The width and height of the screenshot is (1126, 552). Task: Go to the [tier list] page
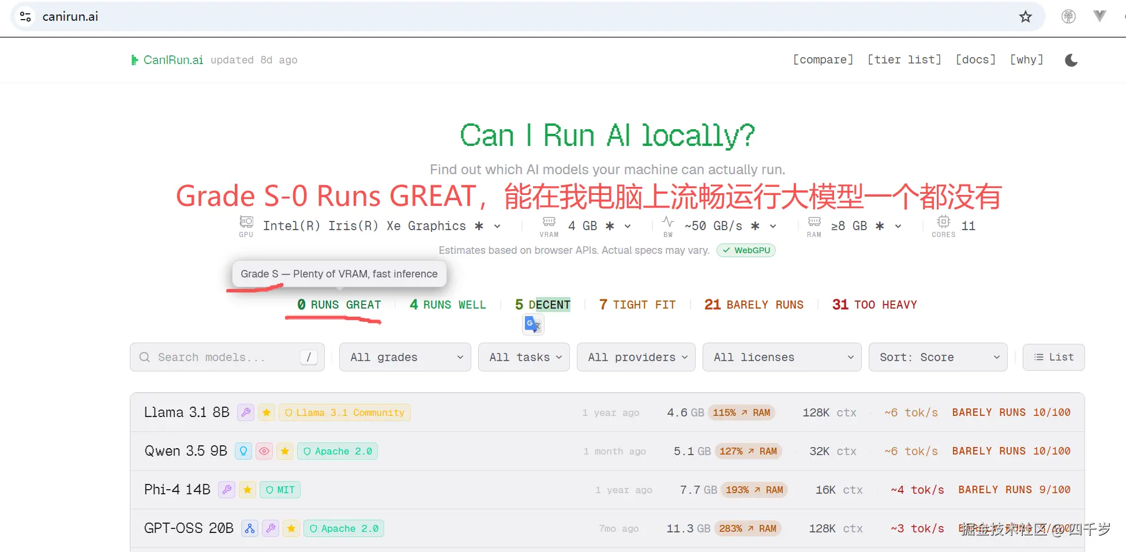(904, 60)
